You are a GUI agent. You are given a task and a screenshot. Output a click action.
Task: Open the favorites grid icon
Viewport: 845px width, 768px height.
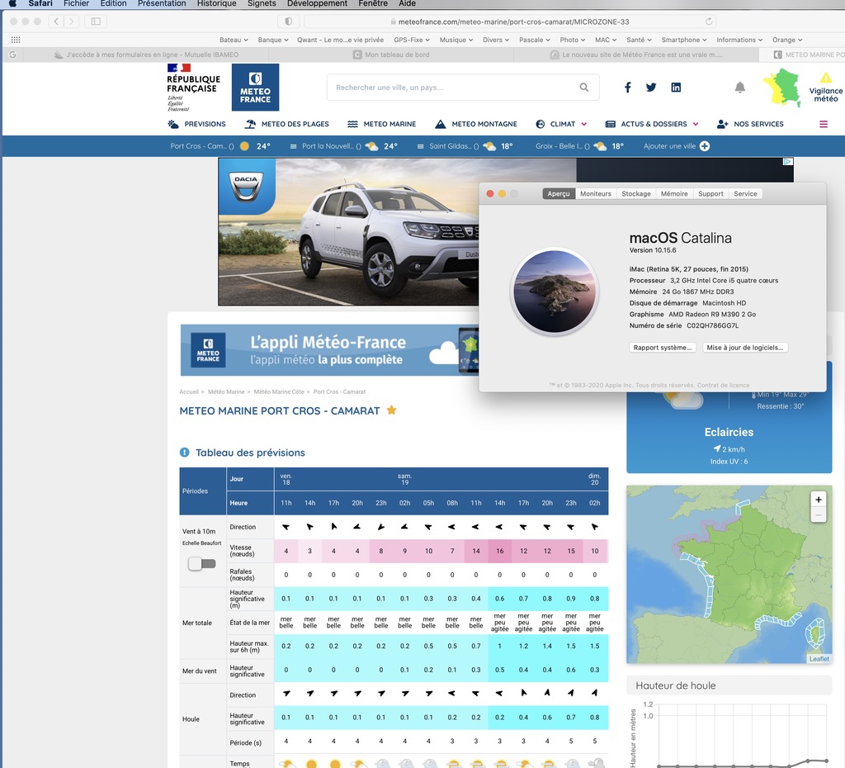(x=16, y=40)
